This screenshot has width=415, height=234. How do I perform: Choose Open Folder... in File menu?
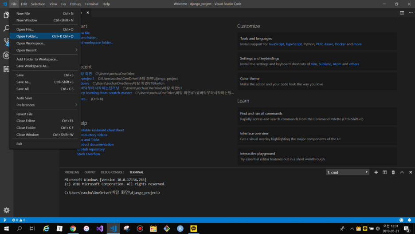[x=44, y=36]
